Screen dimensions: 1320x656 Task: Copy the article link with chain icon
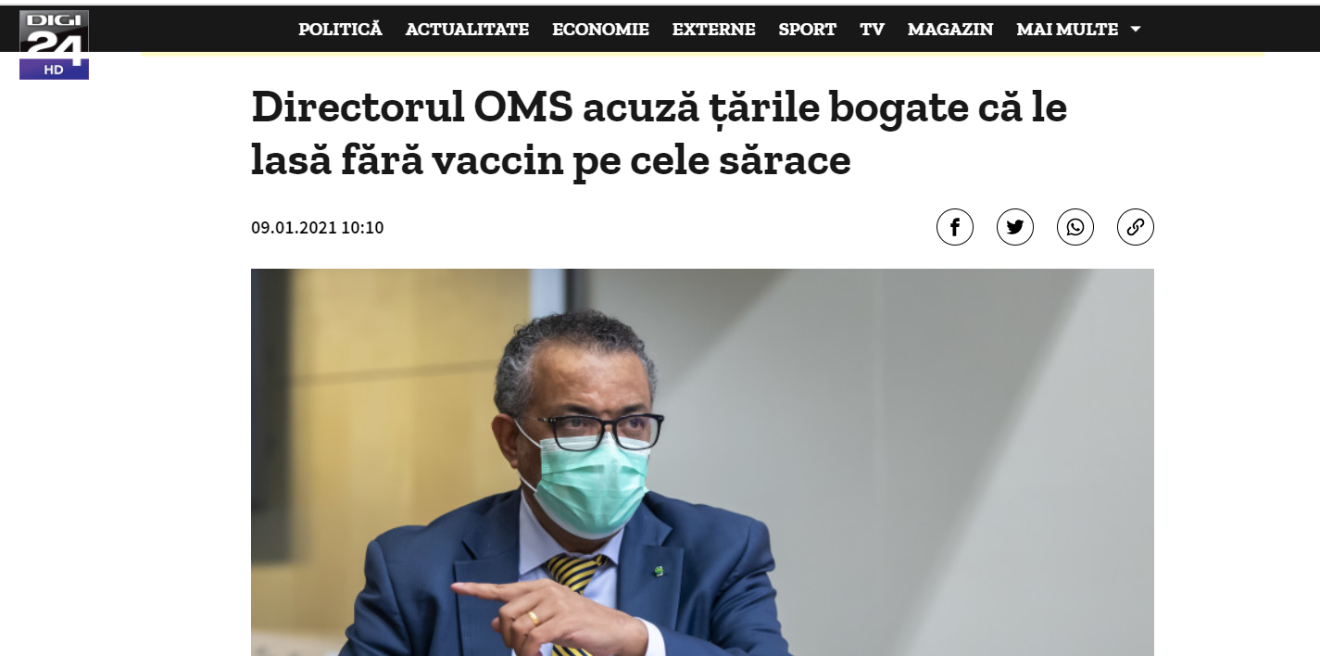click(1135, 227)
